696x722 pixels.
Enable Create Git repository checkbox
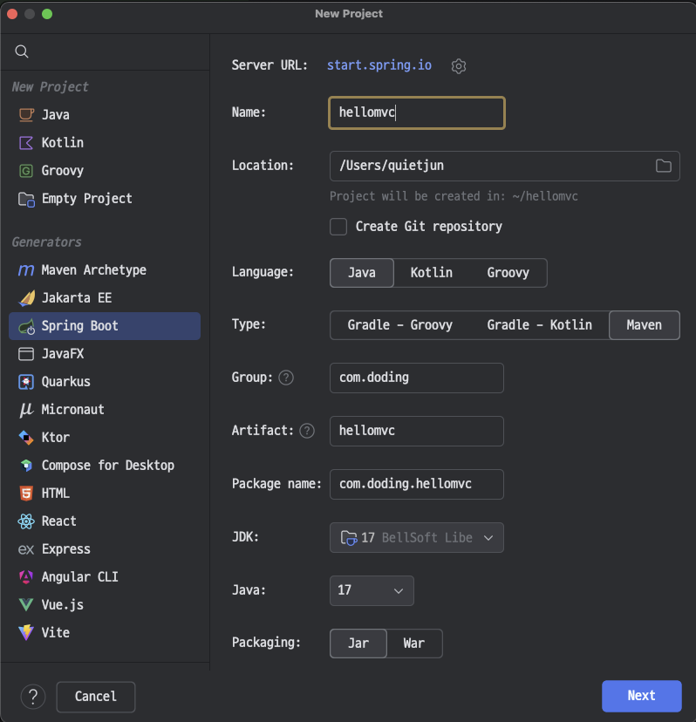(x=338, y=227)
